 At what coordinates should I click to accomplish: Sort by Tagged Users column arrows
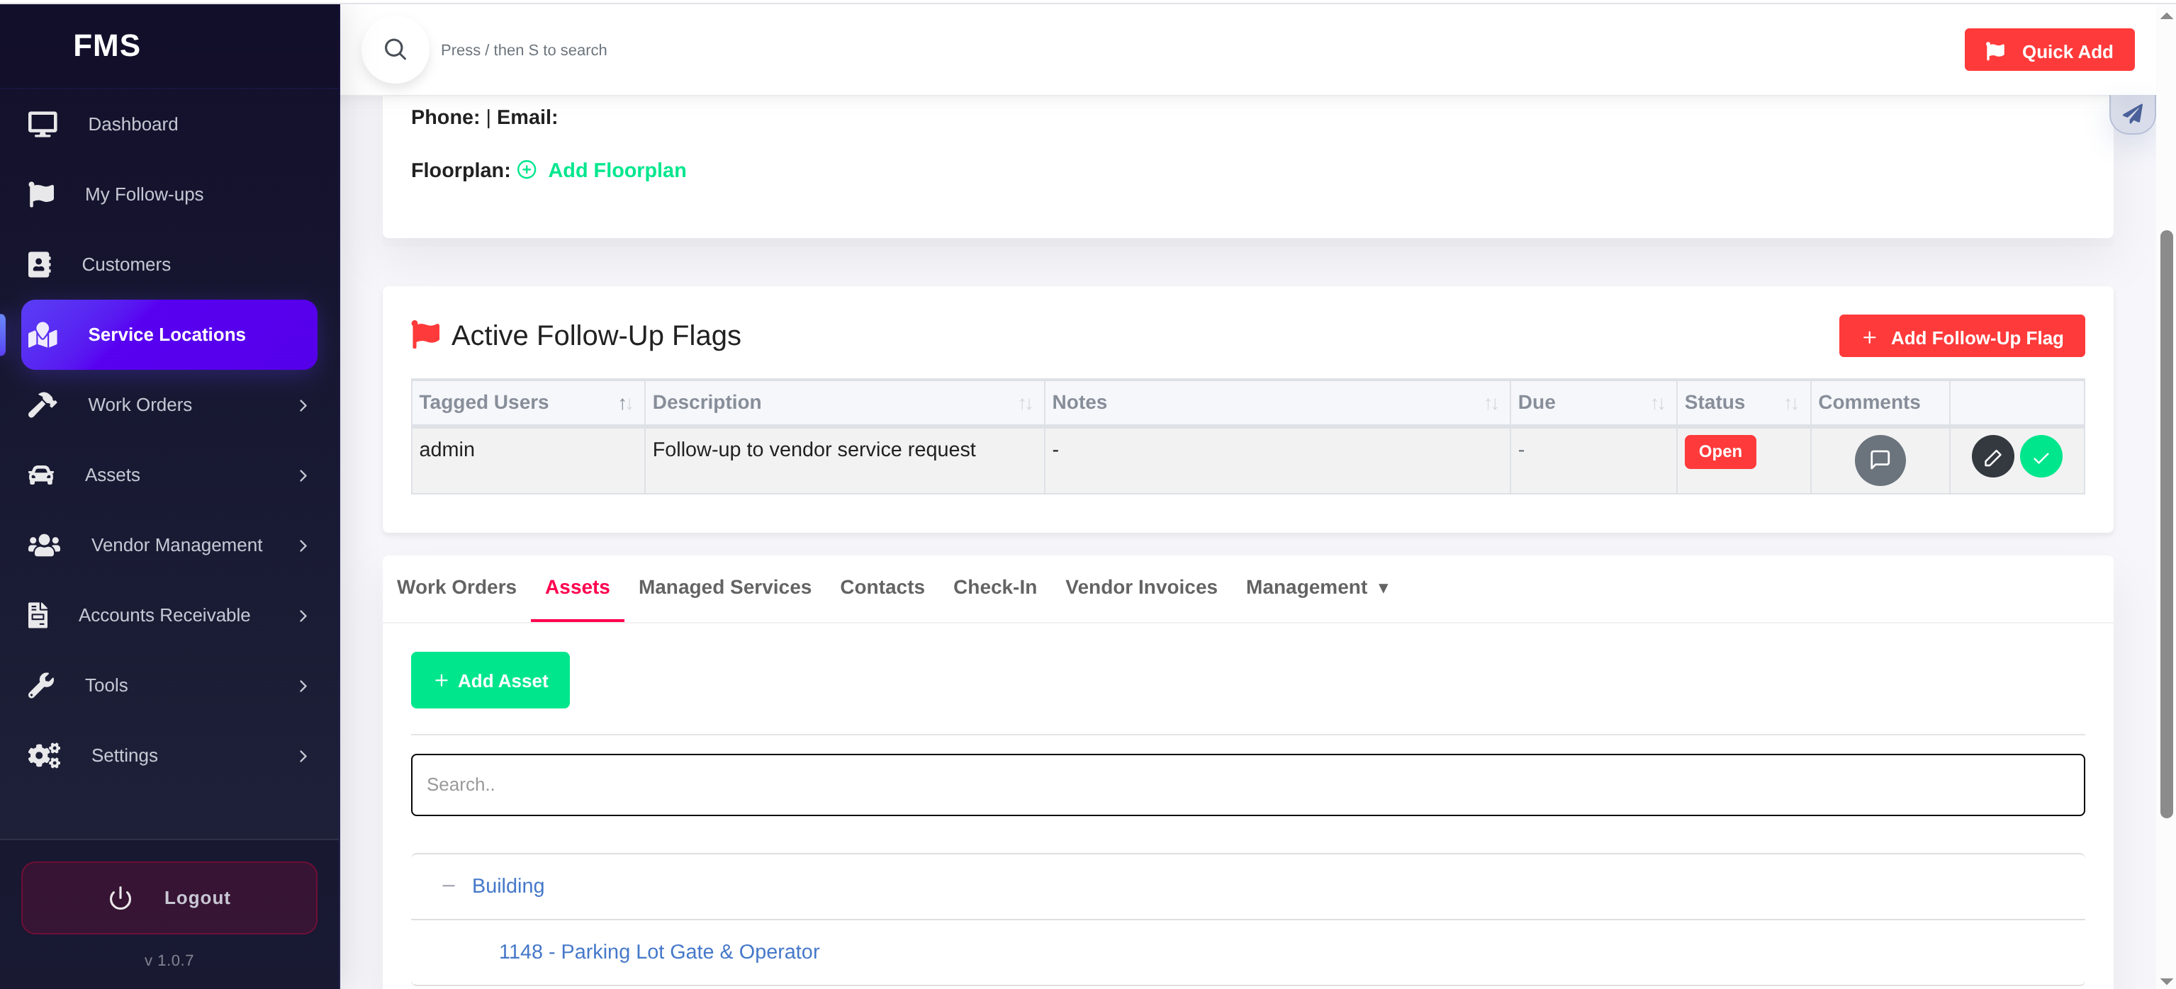point(625,404)
